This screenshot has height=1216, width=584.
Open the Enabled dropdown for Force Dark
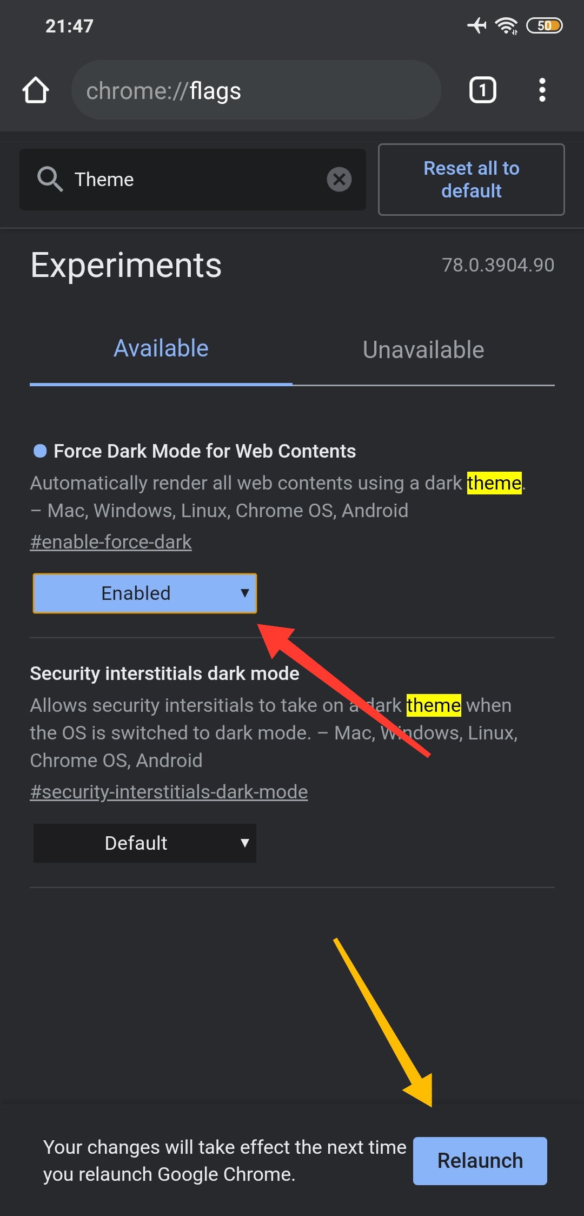tap(145, 593)
